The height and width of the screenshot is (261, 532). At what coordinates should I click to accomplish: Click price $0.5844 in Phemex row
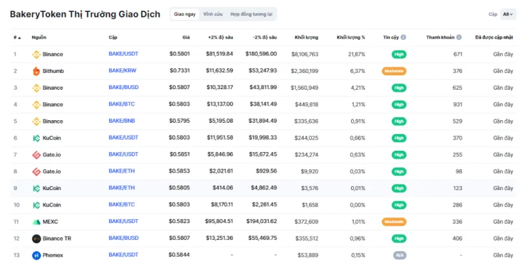pyautogui.click(x=180, y=255)
